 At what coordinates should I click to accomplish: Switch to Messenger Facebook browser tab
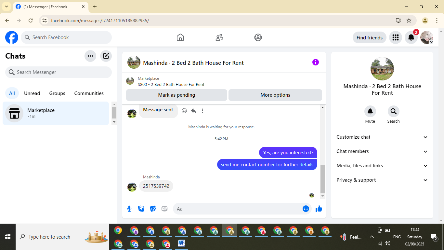[50, 7]
